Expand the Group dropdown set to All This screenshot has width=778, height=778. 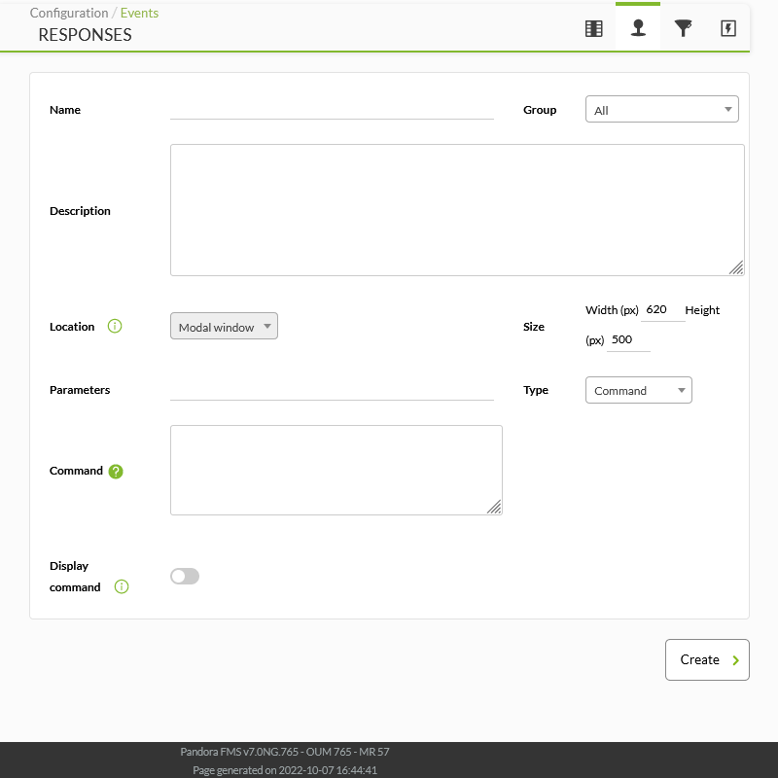(662, 109)
